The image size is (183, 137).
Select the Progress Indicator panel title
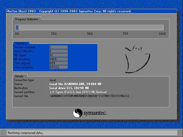(x=27, y=19)
